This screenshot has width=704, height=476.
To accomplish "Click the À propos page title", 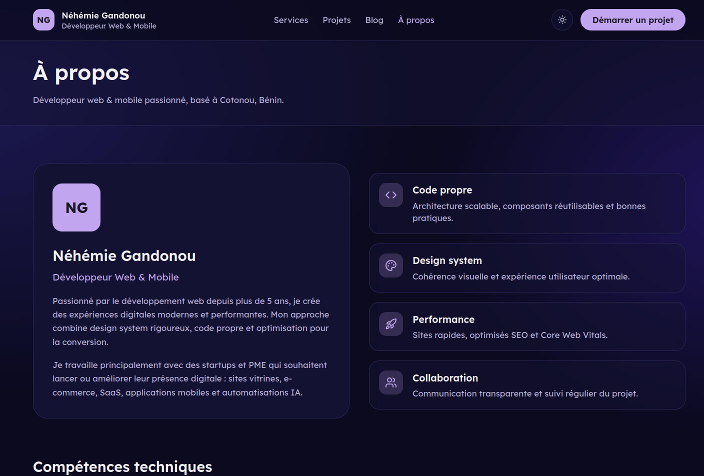I will pyautogui.click(x=81, y=73).
